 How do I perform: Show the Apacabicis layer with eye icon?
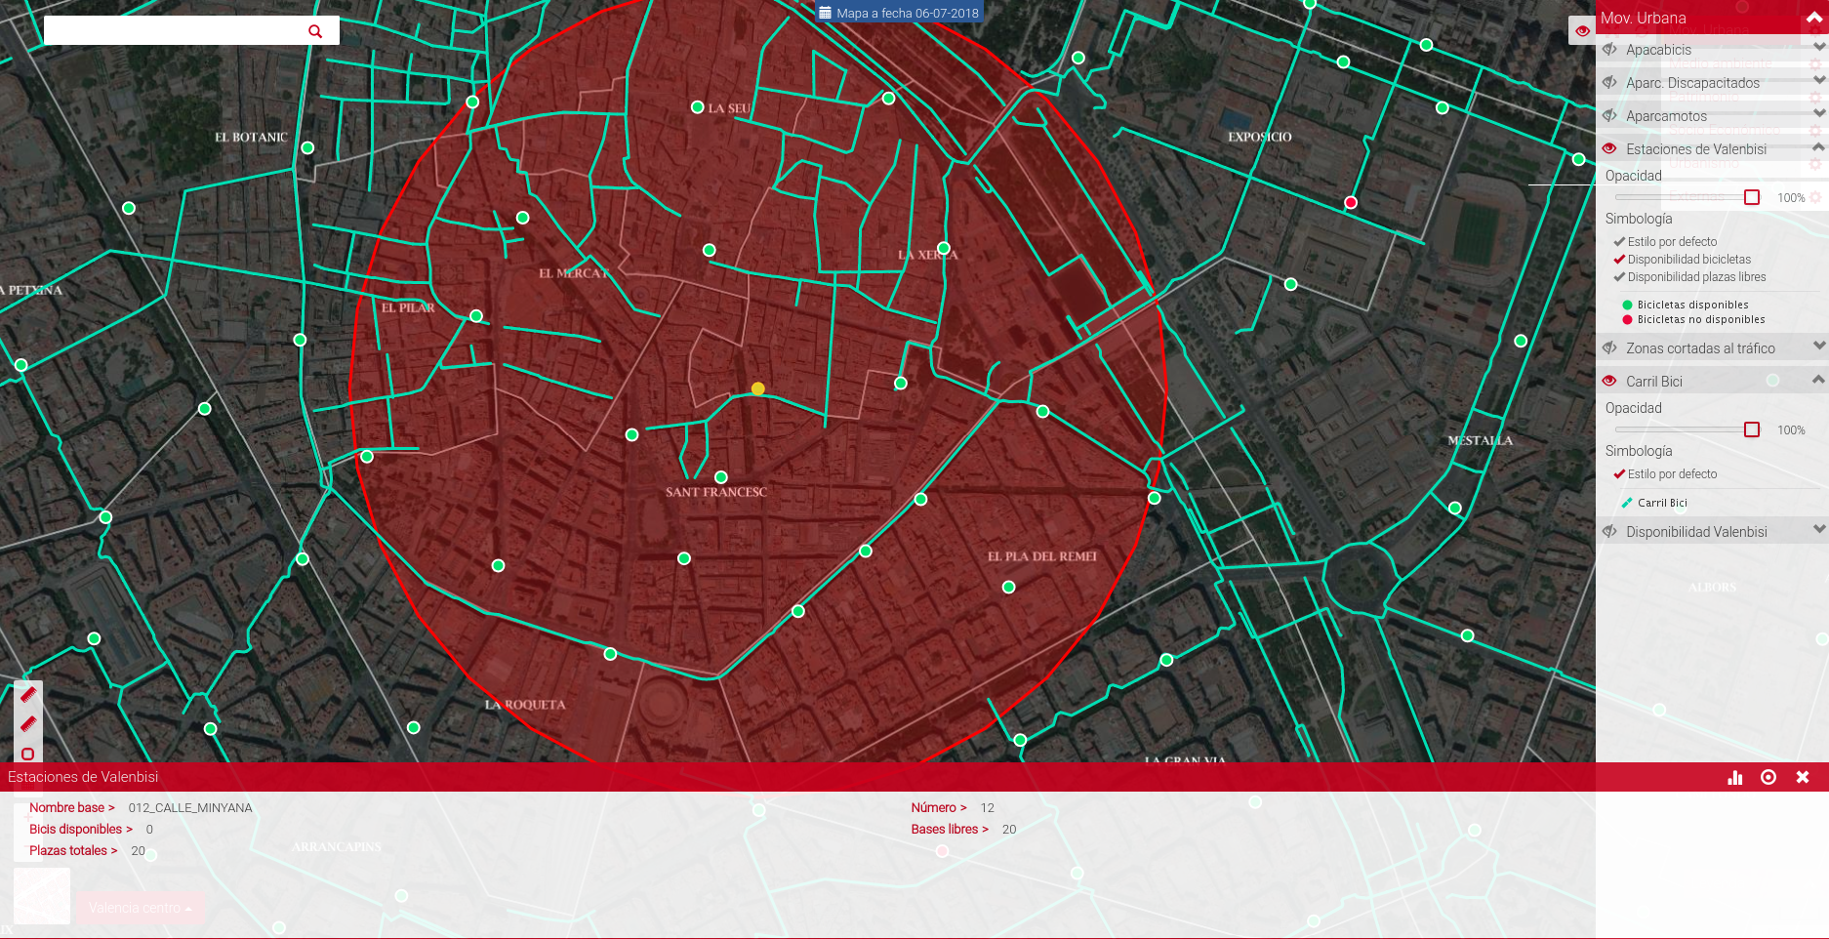[x=1609, y=50]
